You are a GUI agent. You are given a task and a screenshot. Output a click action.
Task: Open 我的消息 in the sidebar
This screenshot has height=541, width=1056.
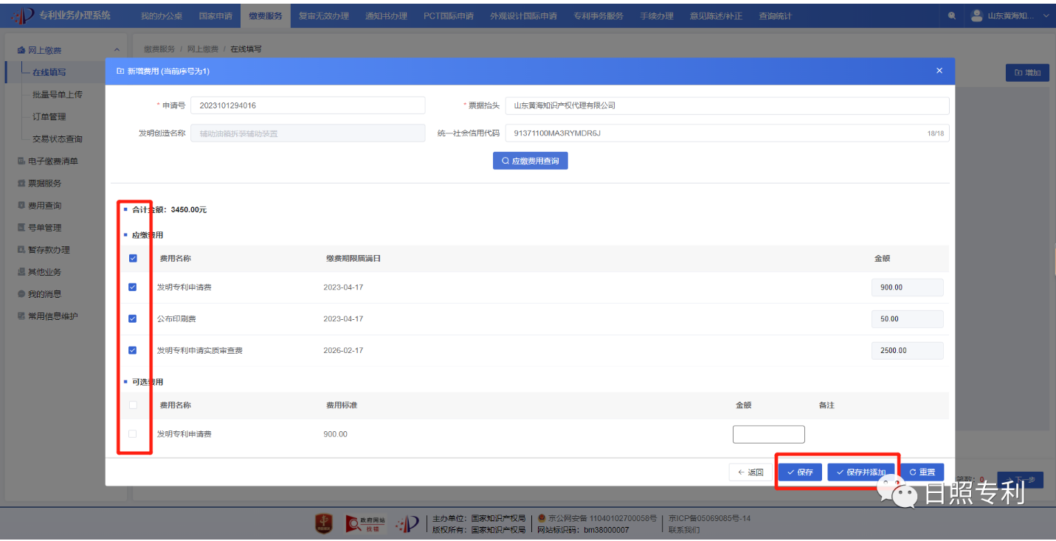point(44,294)
